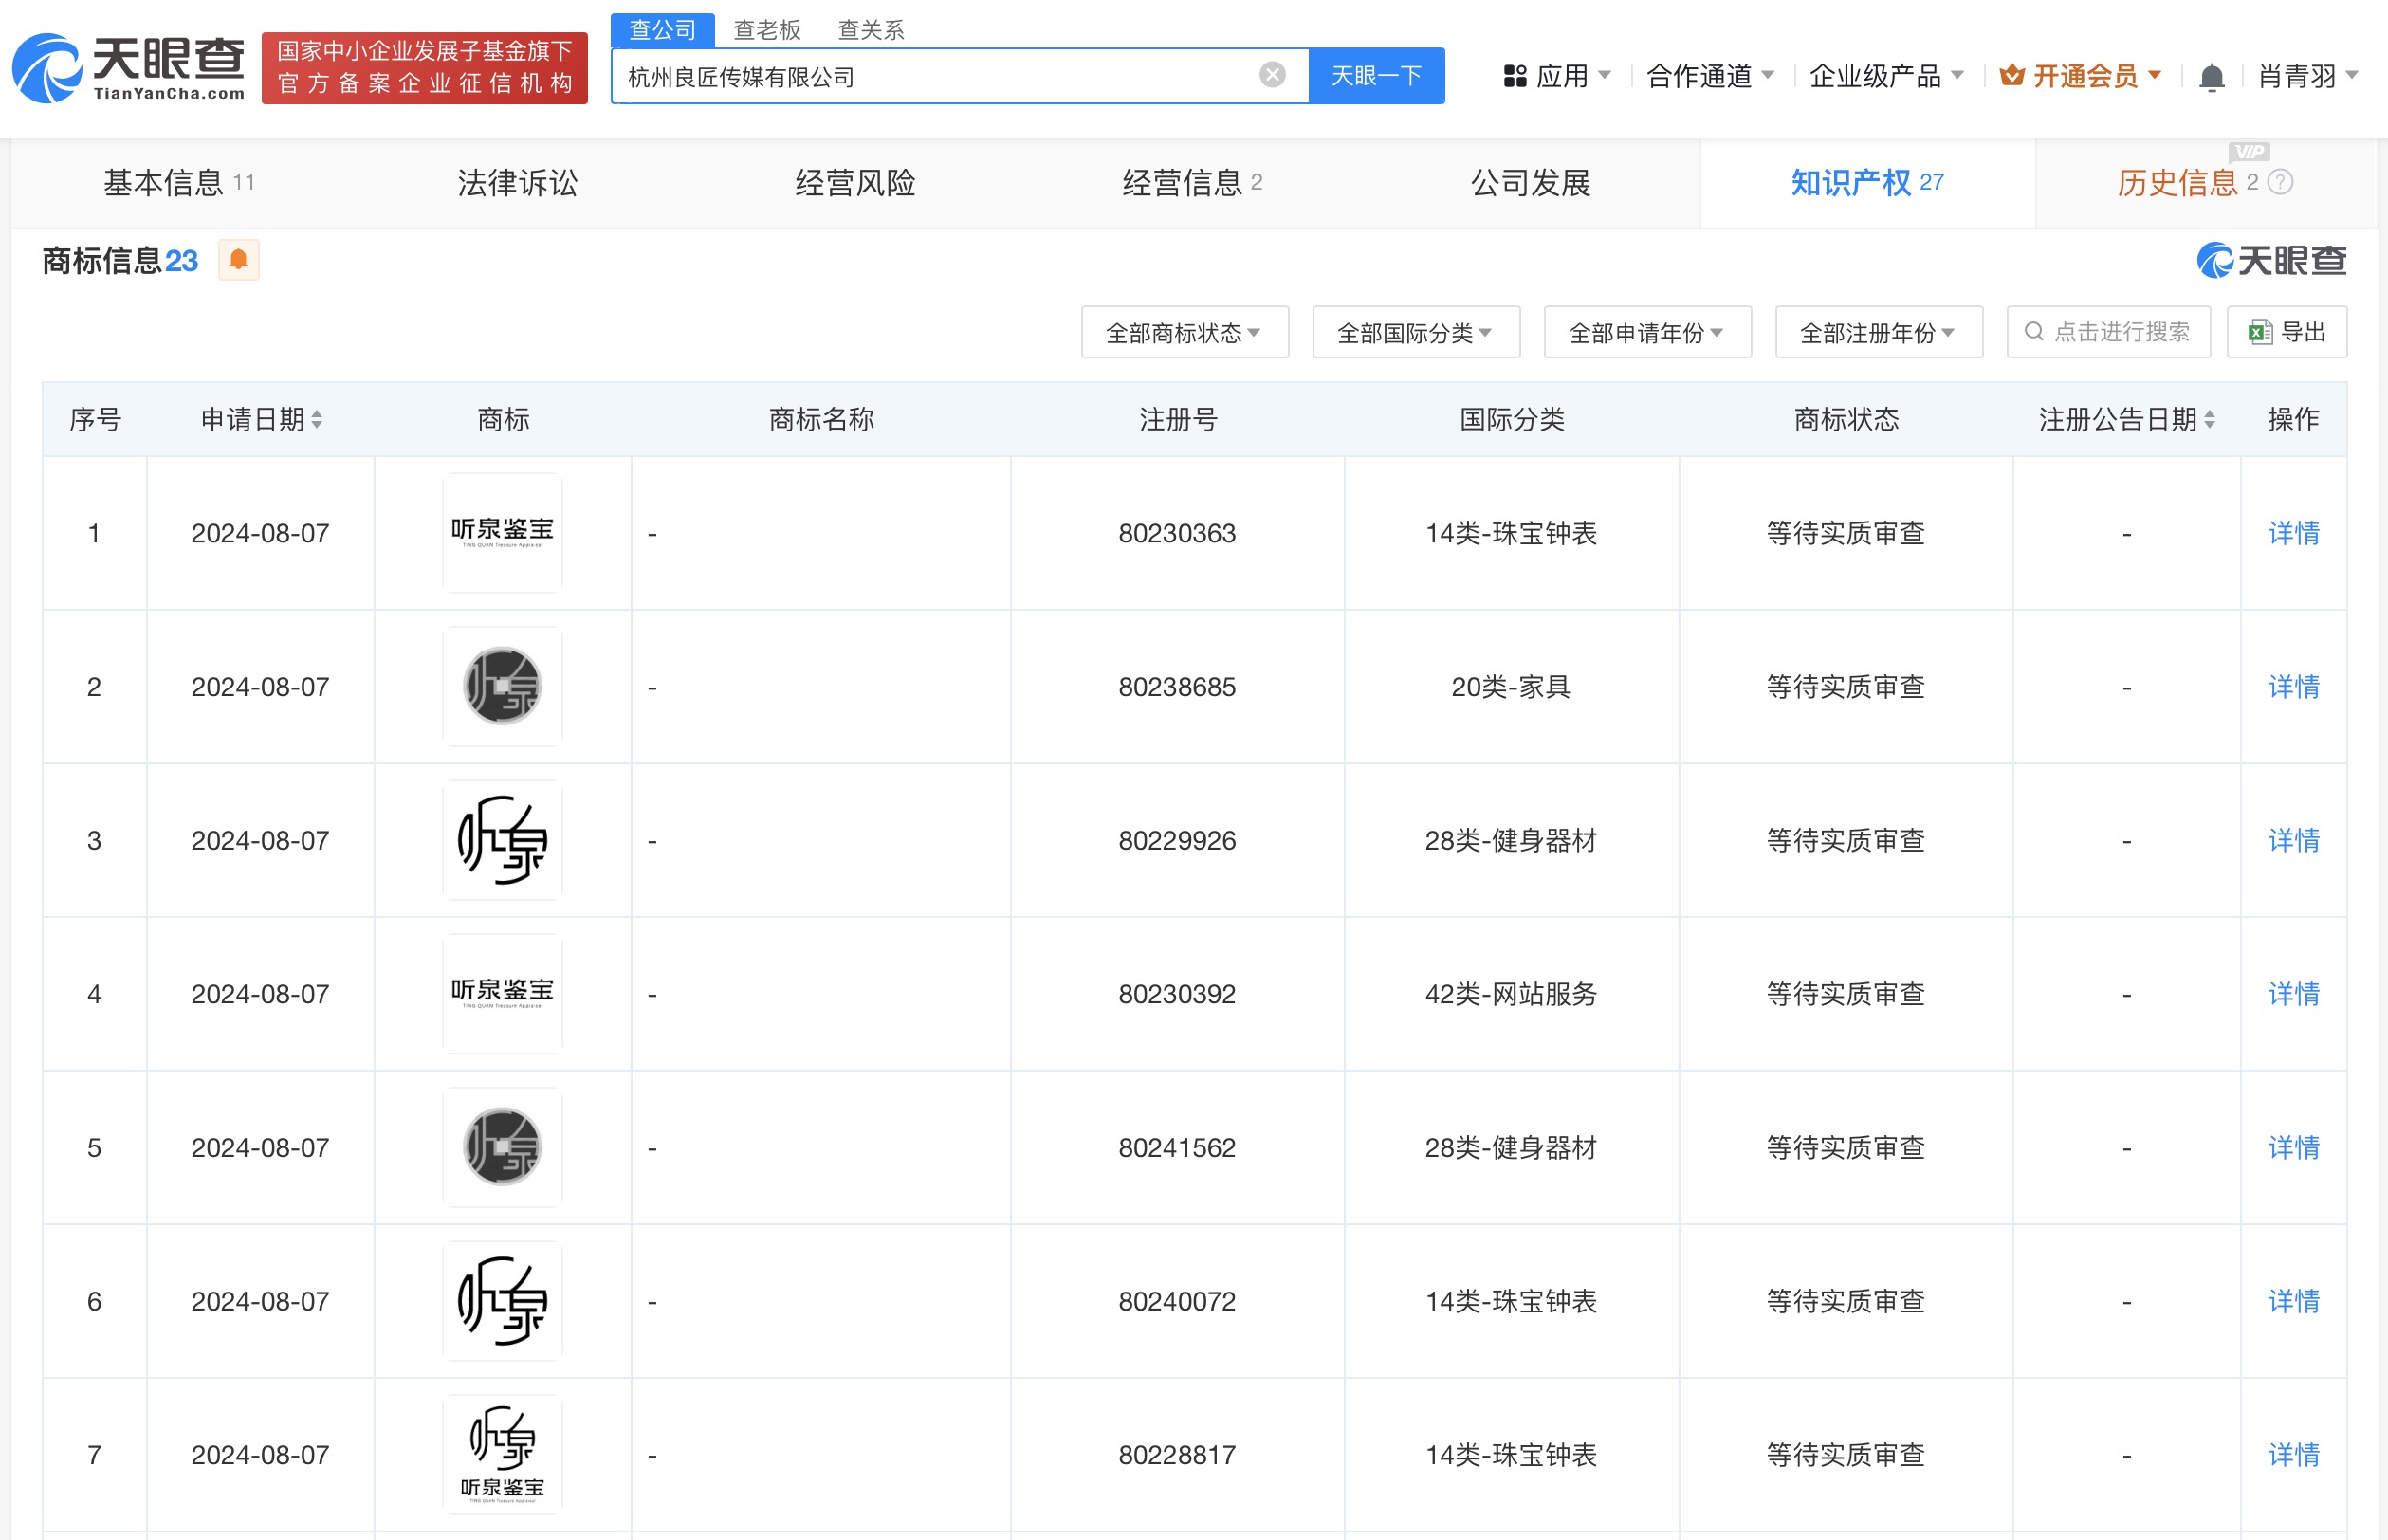Expand 全部注册年份 filter dropdown

coord(1879,332)
